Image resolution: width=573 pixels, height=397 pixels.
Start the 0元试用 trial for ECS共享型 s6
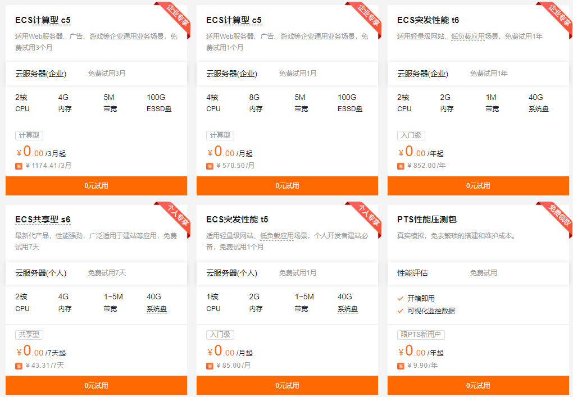tap(96, 385)
